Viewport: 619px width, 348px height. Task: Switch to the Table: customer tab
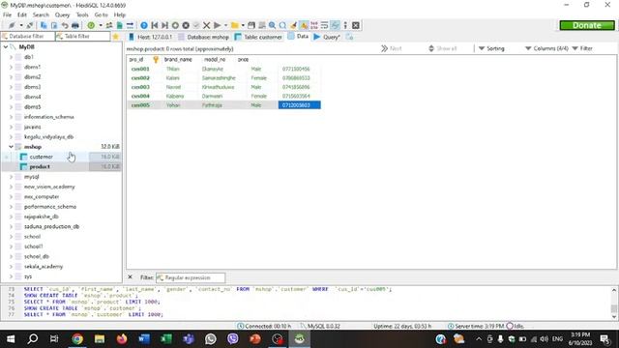[x=258, y=37]
